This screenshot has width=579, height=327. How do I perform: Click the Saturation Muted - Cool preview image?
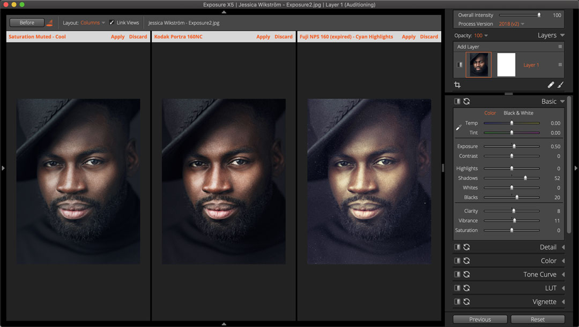tap(78, 181)
